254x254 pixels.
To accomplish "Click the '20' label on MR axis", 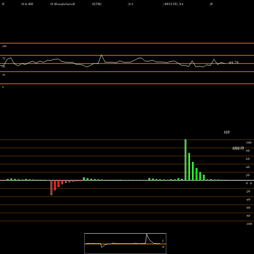I will click(248, 175).
